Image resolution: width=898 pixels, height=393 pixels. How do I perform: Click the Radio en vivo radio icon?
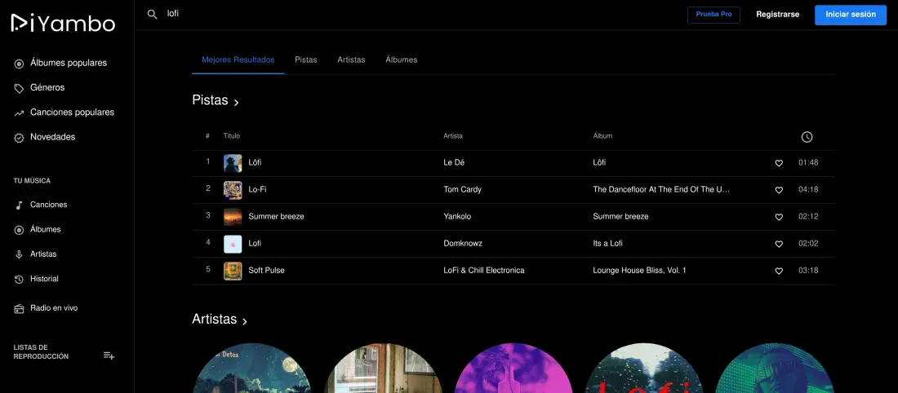point(19,308)
